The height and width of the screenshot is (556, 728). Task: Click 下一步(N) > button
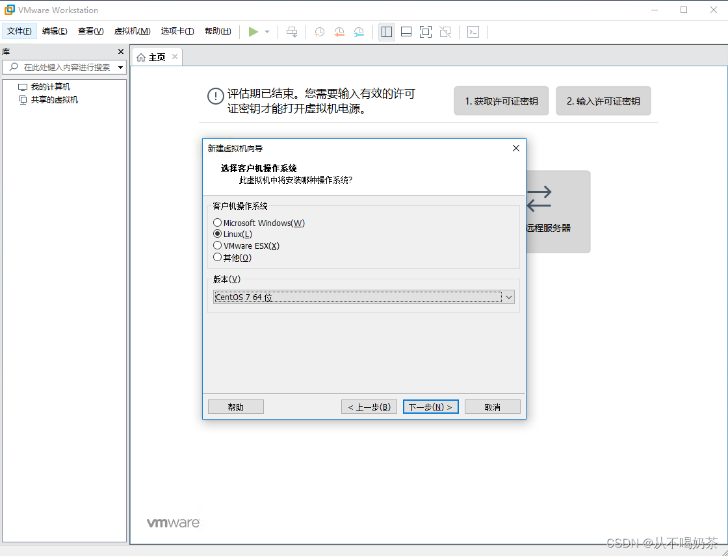[x=431, y=407]
